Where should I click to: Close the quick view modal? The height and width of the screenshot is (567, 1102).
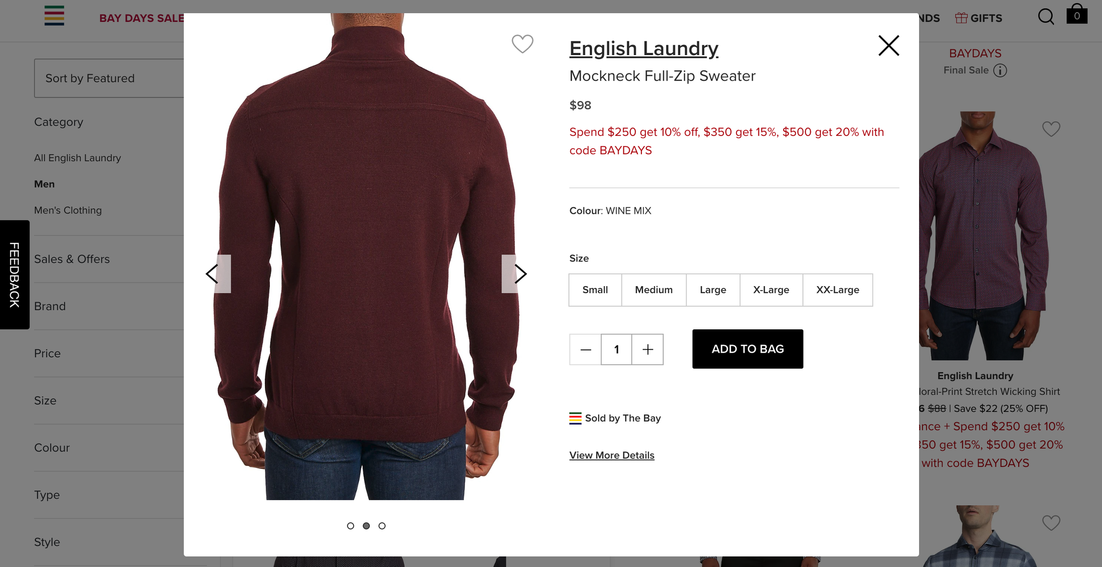(888, 45)
